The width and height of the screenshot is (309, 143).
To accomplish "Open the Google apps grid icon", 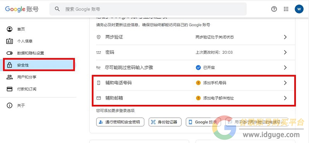I will (x=286, y=9).
